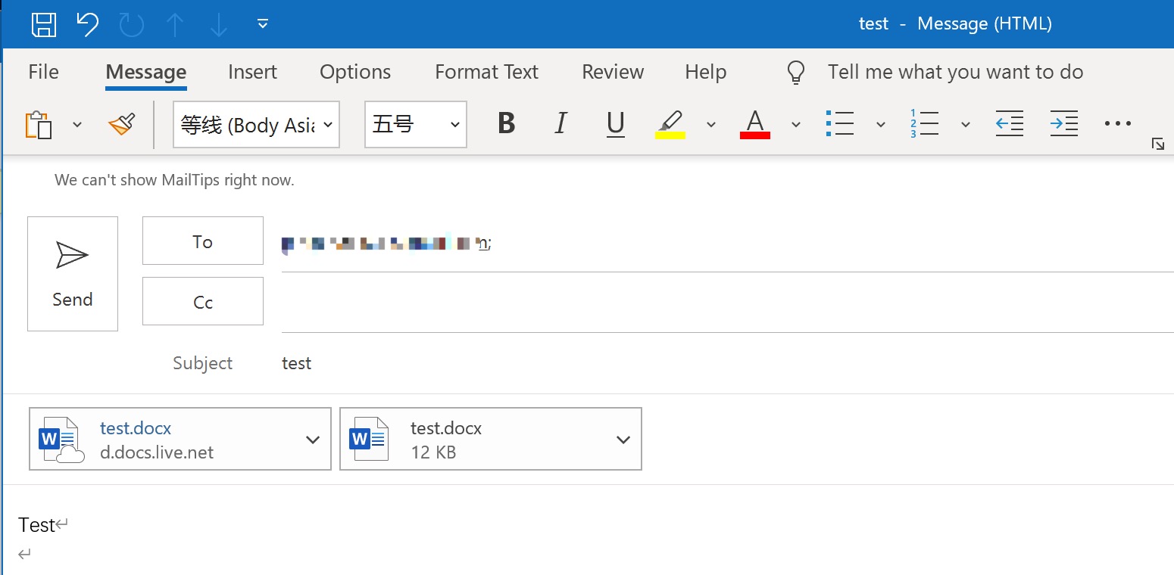Apply yellow text highlight color
The height and width of the screenshot is (575, 1174).
670,124
